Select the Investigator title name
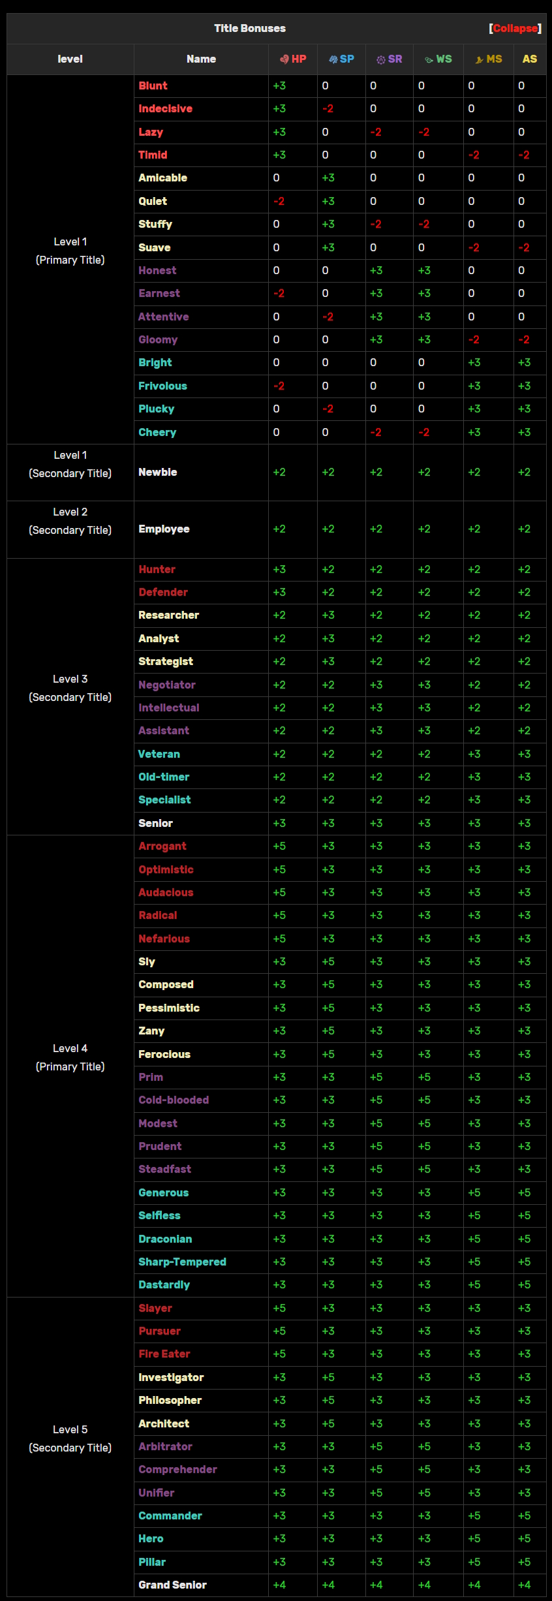The image size is (552, 1601). [171, 1378]
